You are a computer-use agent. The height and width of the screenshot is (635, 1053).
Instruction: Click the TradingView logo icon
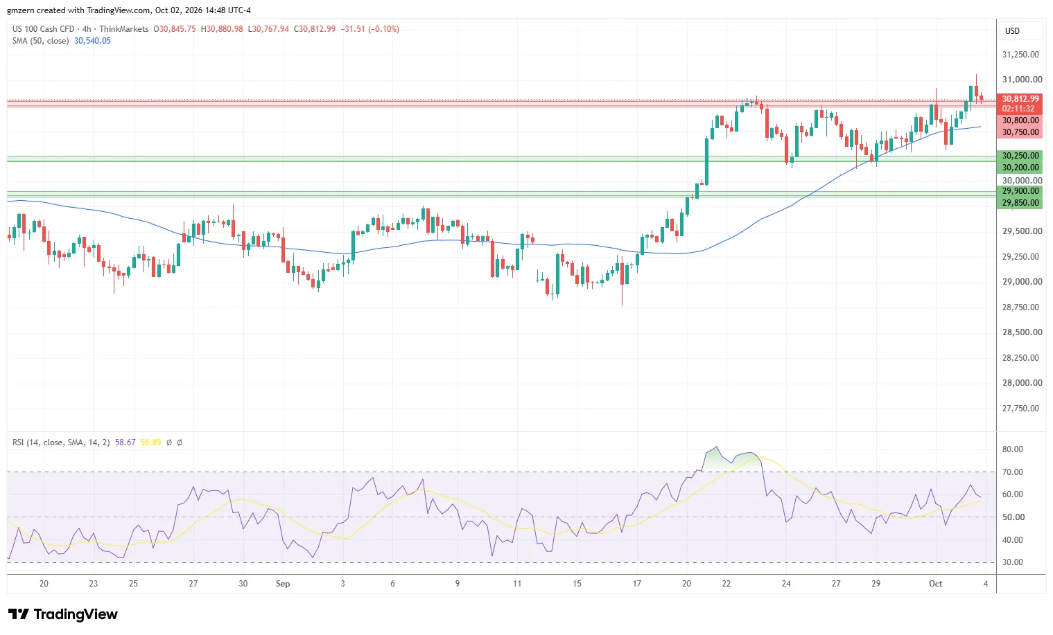(x=19, y=614)
